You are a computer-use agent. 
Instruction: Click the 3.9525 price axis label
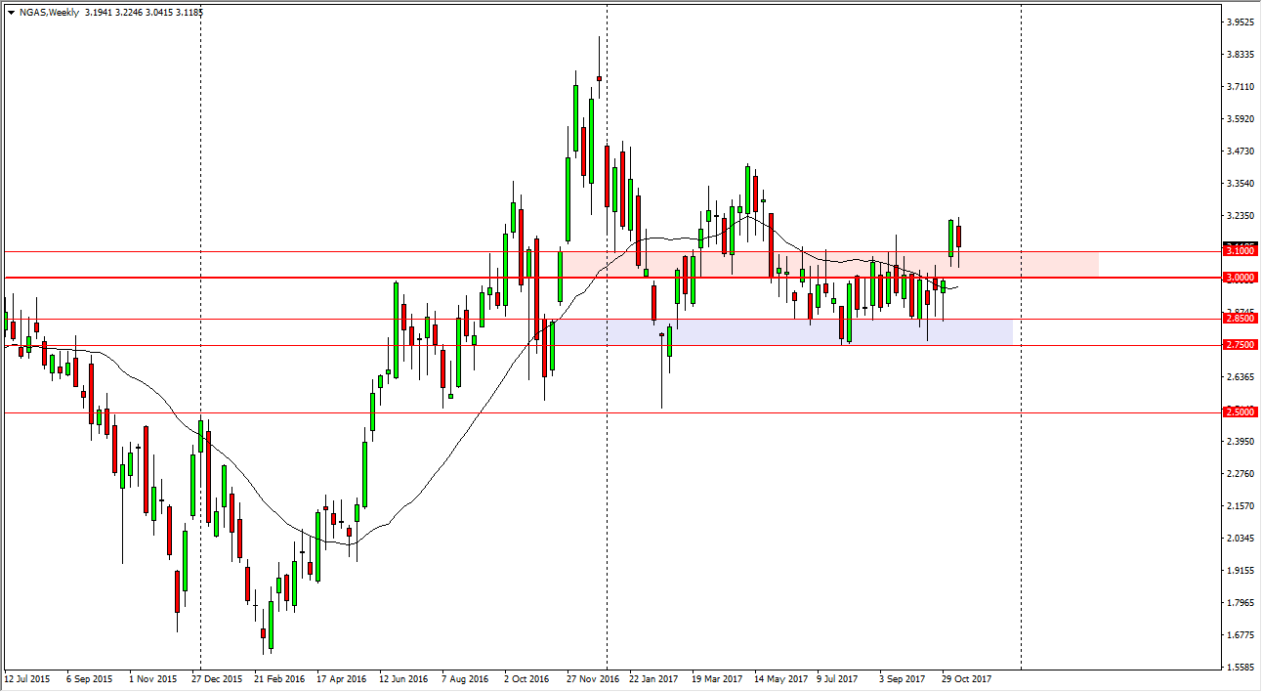1239,22
